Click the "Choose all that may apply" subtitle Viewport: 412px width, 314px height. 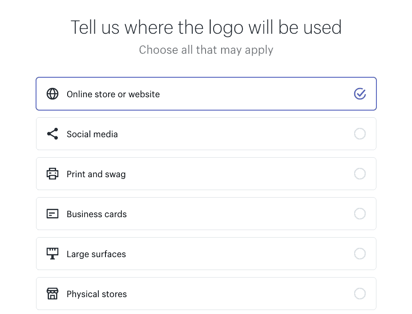point(206,50)
